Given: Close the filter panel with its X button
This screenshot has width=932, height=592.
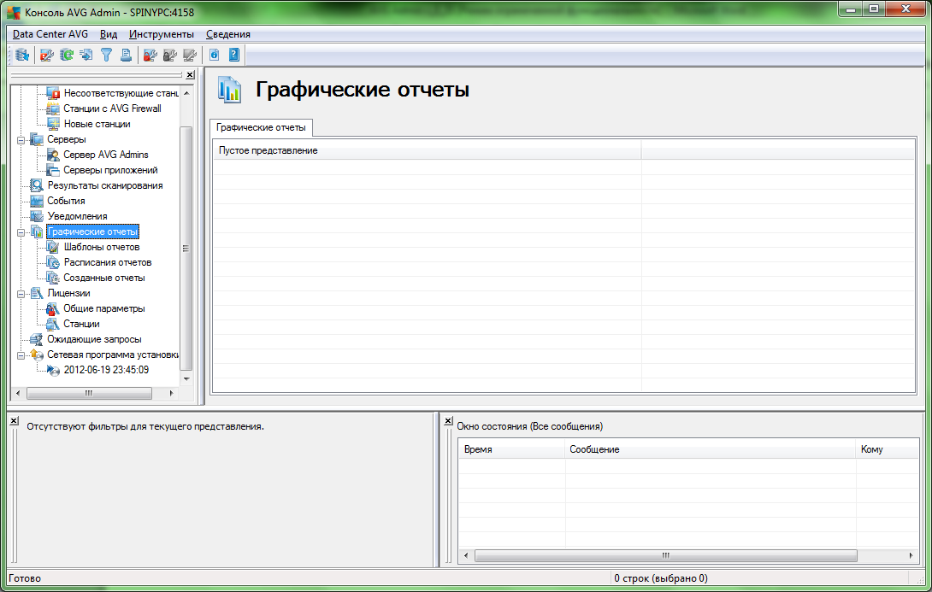Looking at the screenshot, I should point(15,420).
